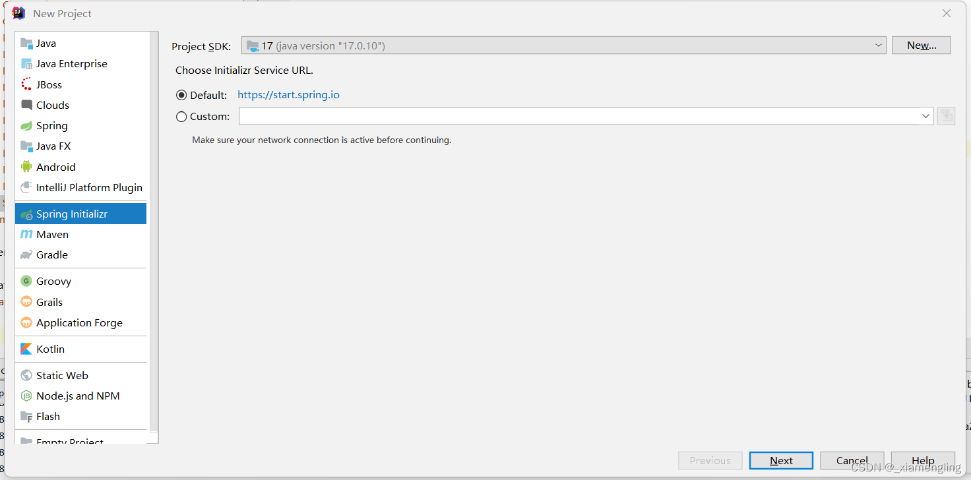Click the Grails orange icon

(26, 302)
